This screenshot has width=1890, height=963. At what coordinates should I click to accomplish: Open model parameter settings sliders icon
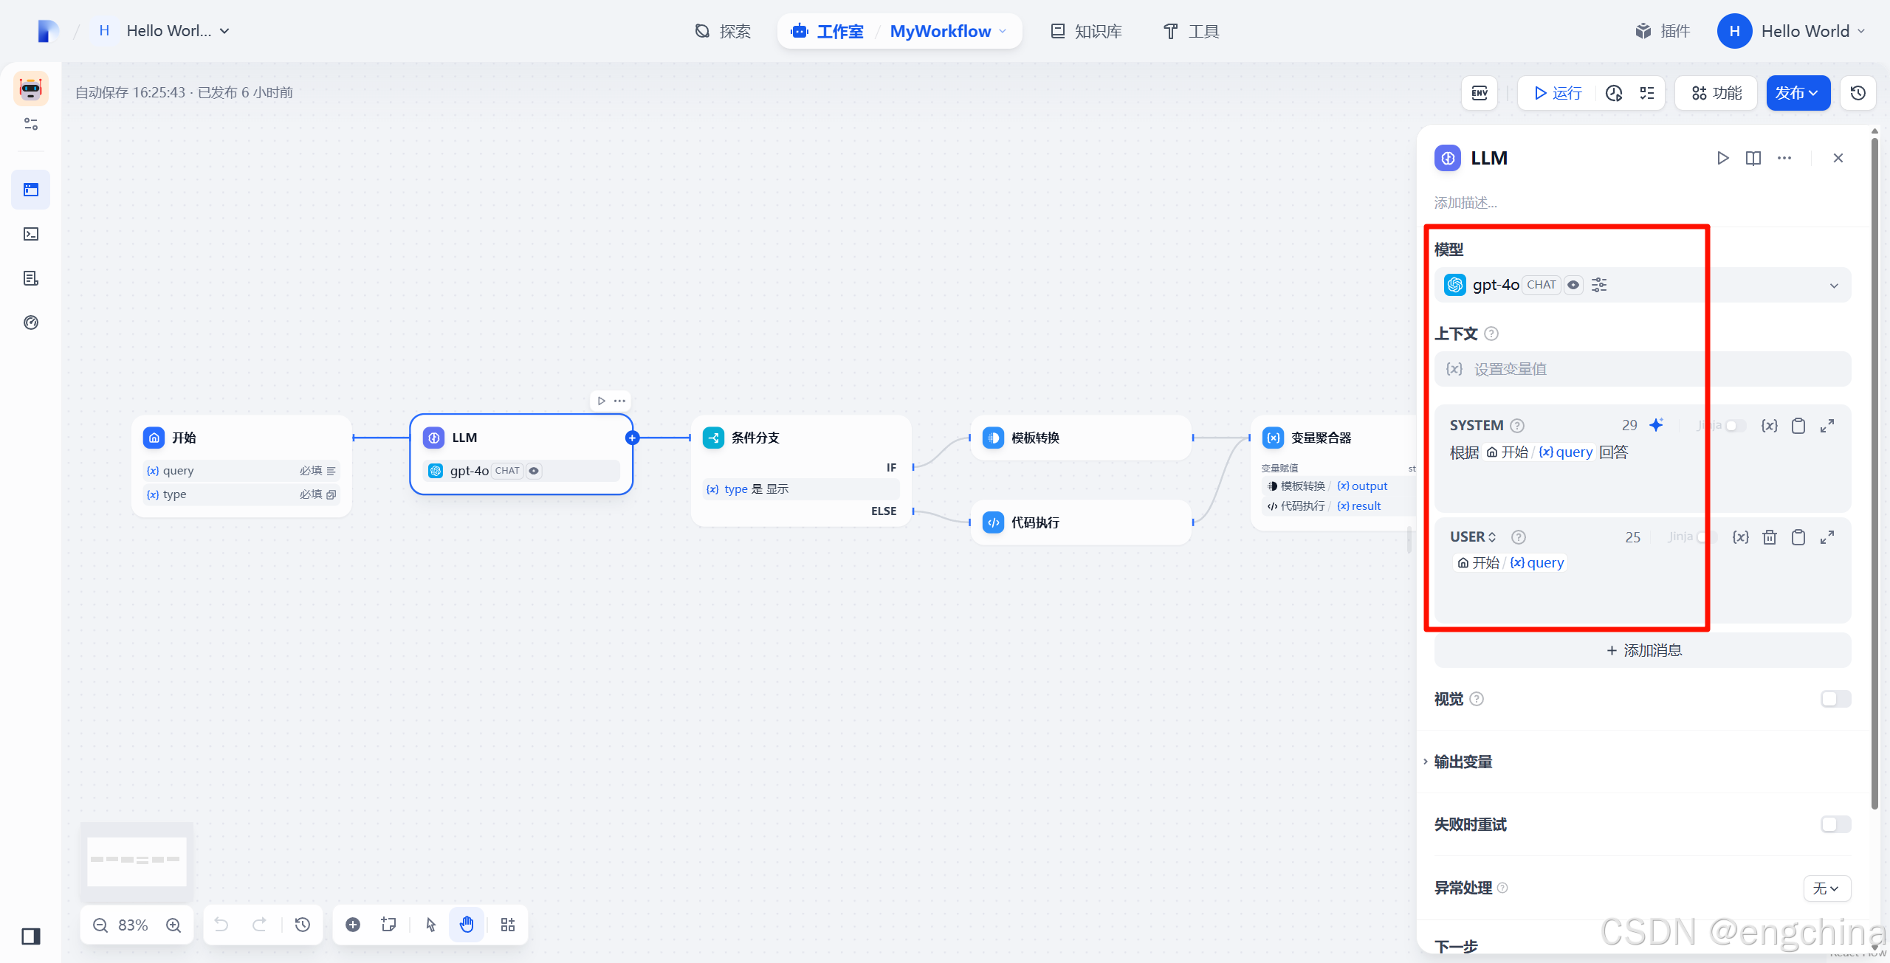pos(1599,285)
